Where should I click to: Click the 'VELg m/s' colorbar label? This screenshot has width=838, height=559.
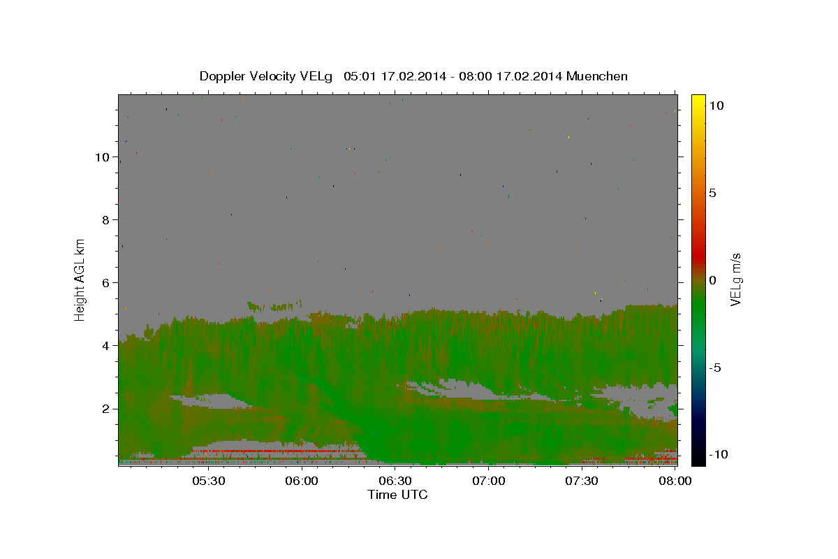coord(735,279)
